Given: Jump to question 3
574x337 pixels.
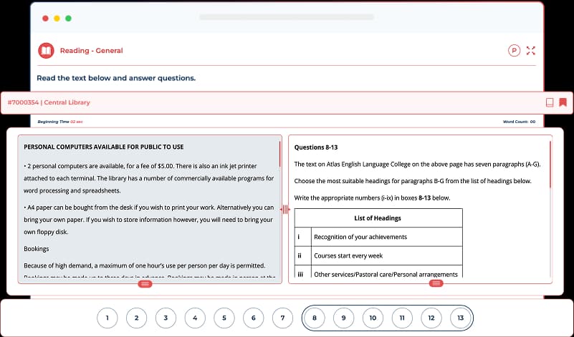Looking at the screenshot, I should 166,318.
